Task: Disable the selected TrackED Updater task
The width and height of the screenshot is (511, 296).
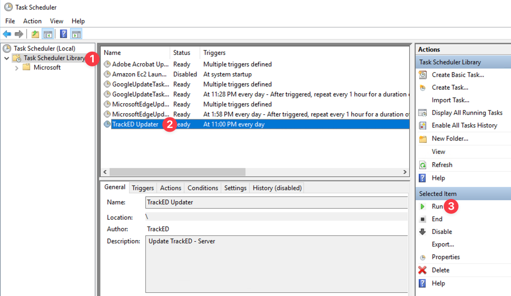Action: 441,232
